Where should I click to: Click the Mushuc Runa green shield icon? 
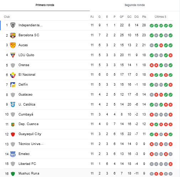[13, 174]
